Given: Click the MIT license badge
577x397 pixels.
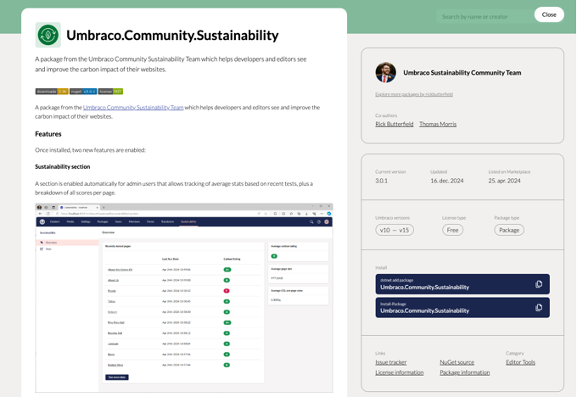Looking at the screenshot, I should tap(111, 92).
